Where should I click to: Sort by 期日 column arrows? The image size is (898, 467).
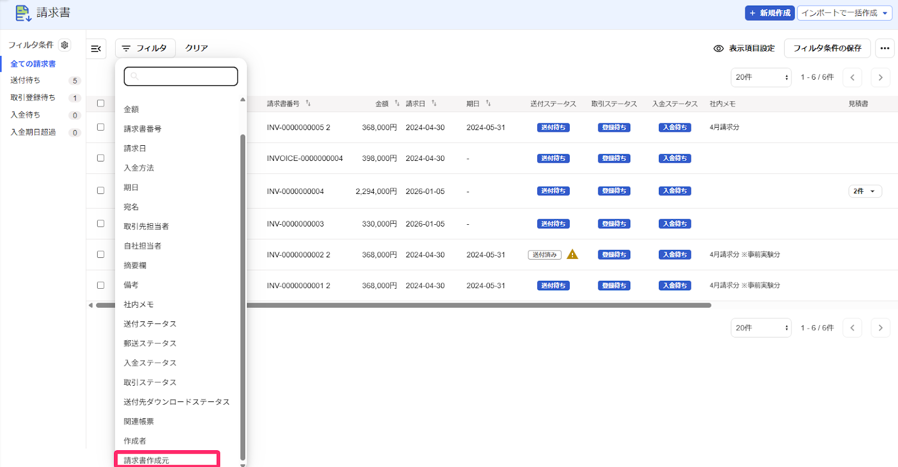(488, 103)
